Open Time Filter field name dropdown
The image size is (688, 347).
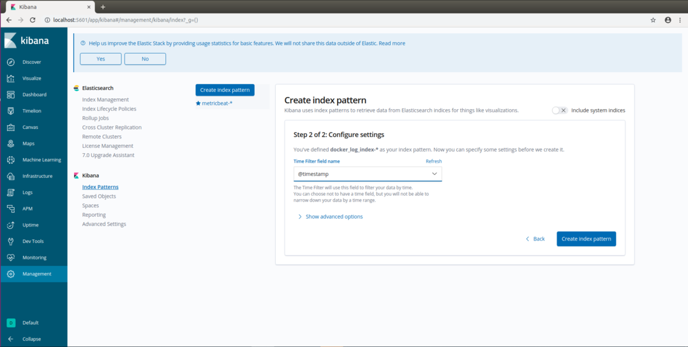pyautogui.click(x=368, y=174)
